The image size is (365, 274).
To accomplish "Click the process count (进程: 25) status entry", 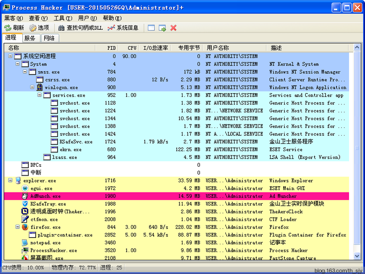I will click(111, 268).
